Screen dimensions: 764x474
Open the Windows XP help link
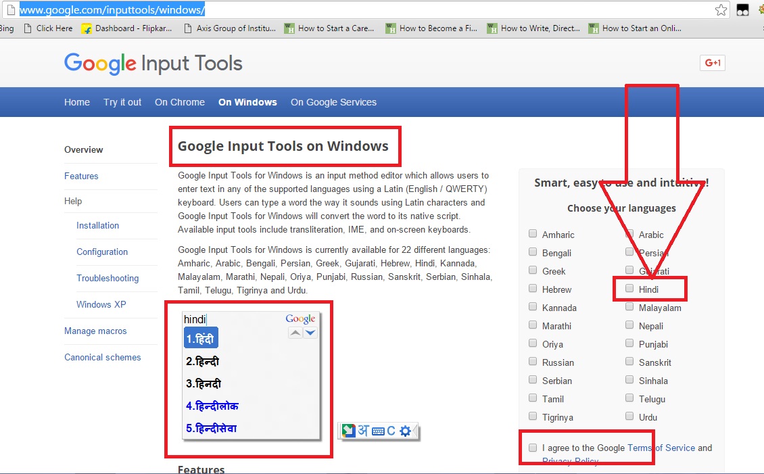tap(101, 304)
